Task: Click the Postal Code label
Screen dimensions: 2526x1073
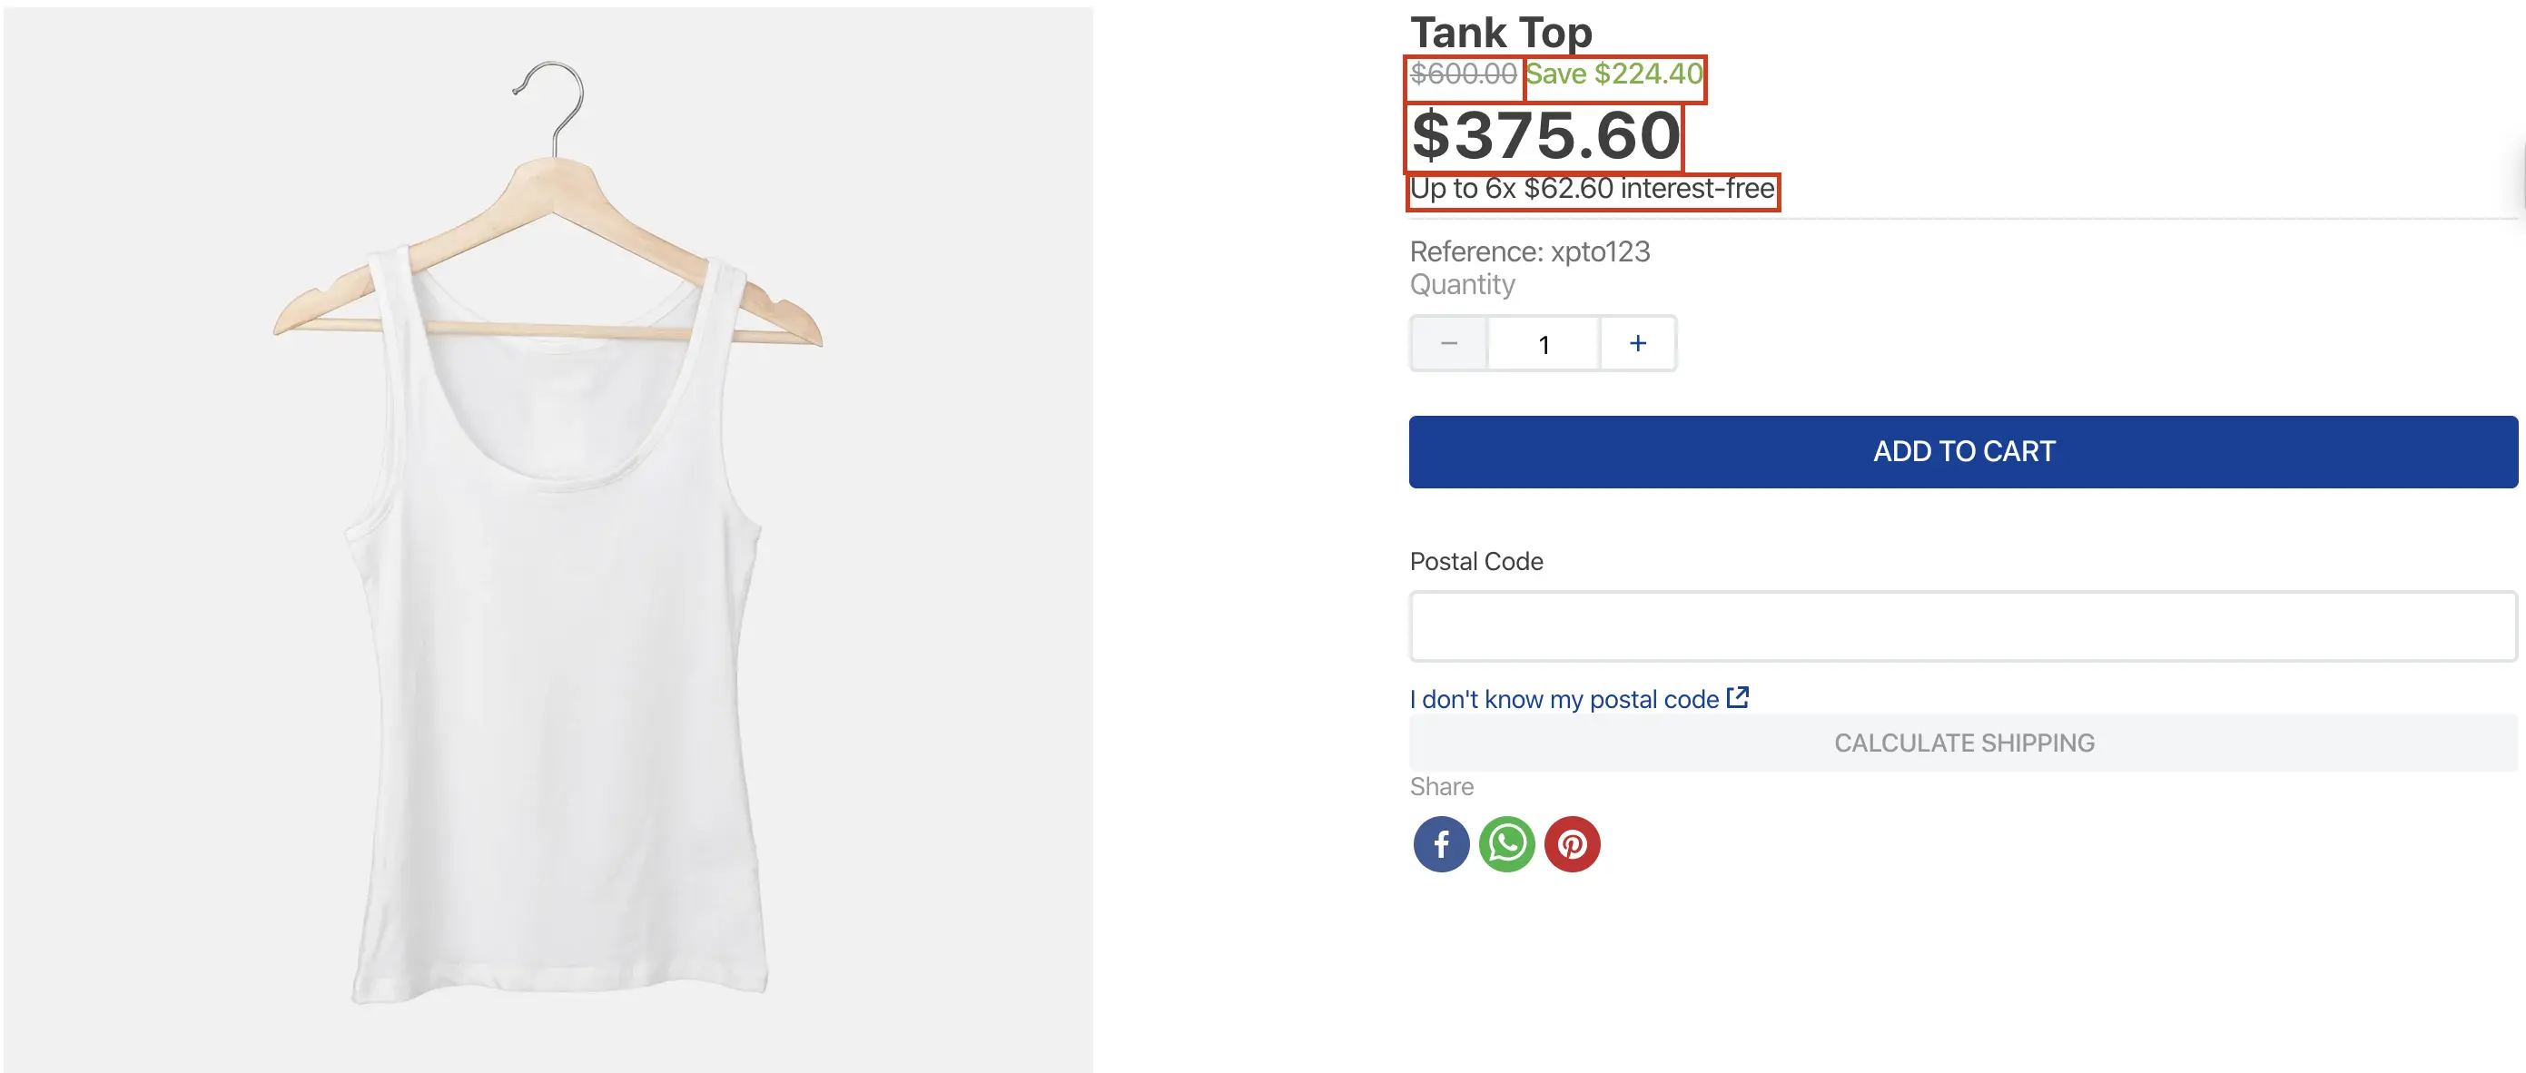Action: point(1475,561)
